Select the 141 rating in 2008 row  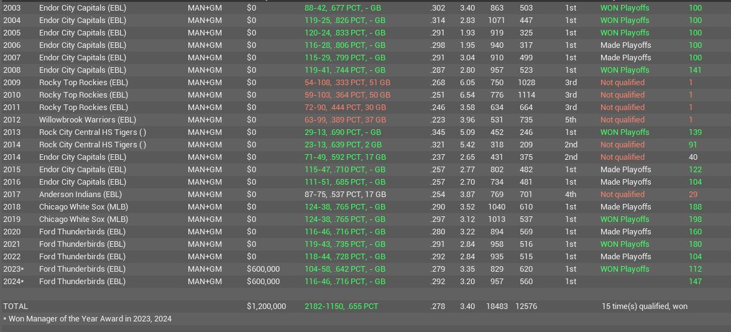(x=695, y=70)
